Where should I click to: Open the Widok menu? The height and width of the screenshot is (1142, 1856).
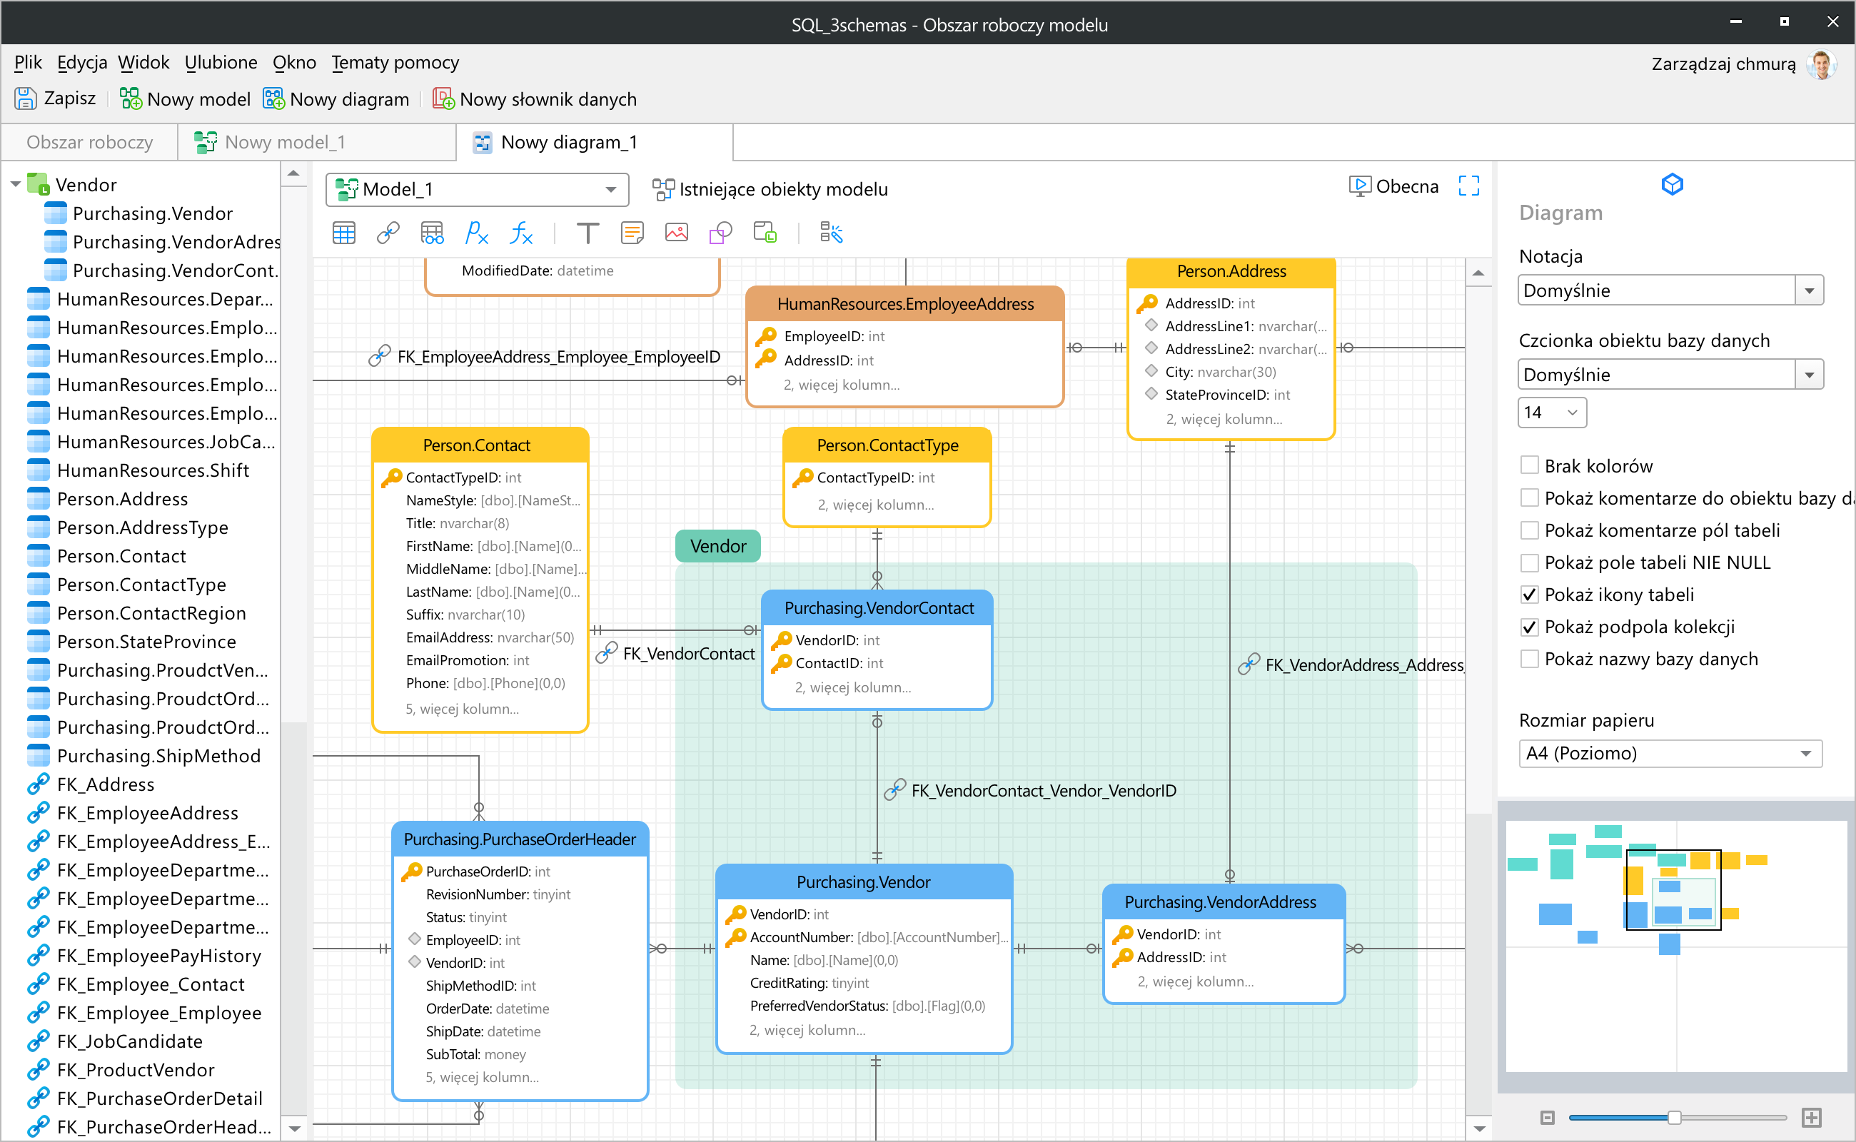[143, 63]
